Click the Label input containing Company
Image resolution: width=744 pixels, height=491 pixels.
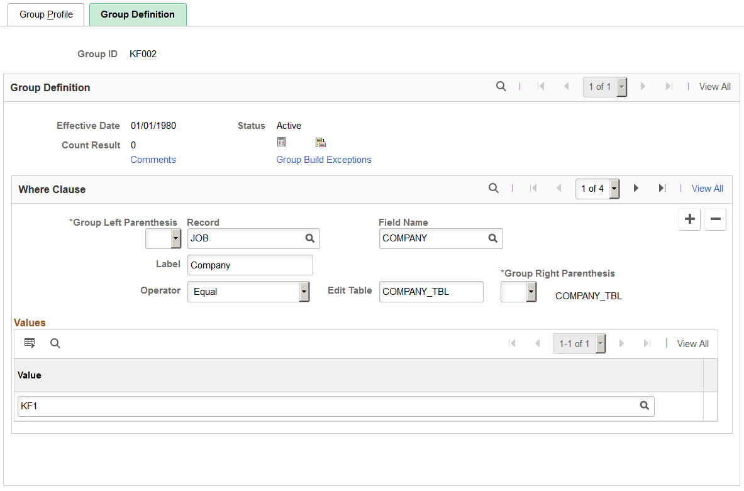(x=250, y=265)
